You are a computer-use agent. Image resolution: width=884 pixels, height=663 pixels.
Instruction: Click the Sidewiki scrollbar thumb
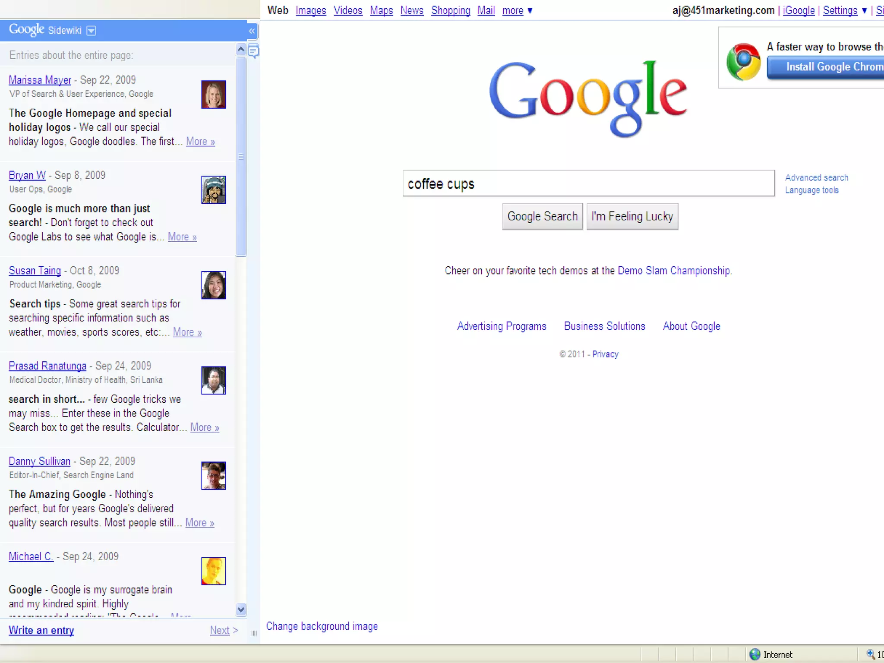(x=241, y=156)
